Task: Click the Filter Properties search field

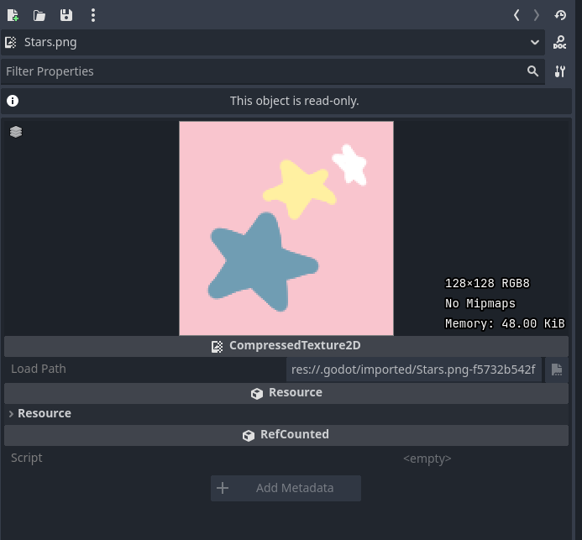Action: [260, 71]
